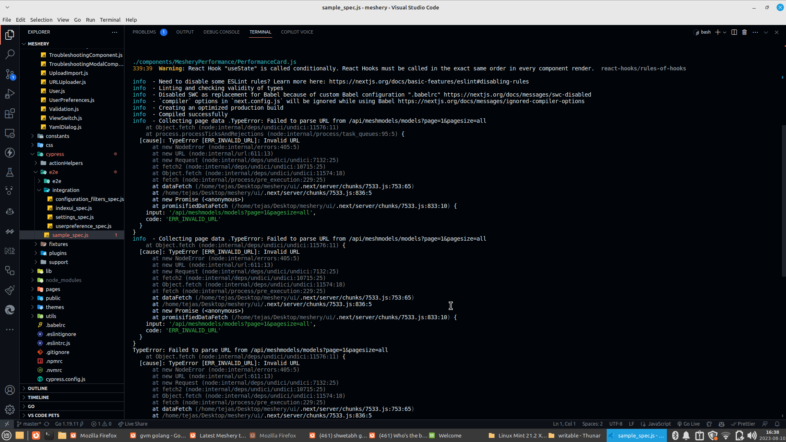The image size is (786, 442).
Task: Open the Bluetooth tray icon
Action: 675,435
